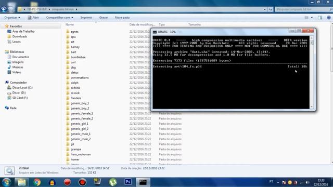Select the cbg folder icon
The image size is (333, 187).
click(x=68, y=68)
